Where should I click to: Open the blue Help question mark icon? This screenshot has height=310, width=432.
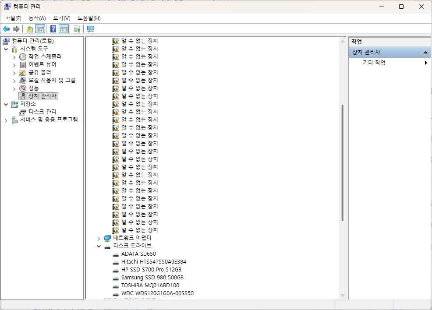[x=53, y=29]
